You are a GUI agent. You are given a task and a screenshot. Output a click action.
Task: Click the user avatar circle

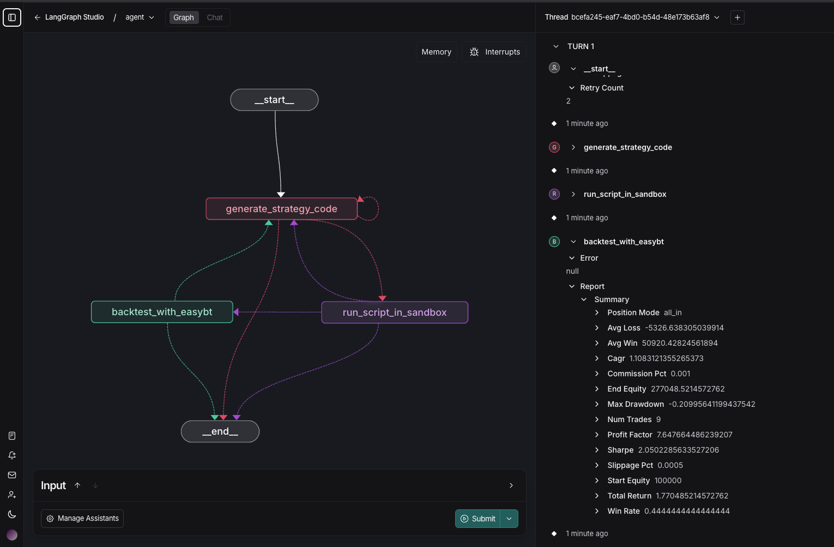(x=12, y=535)
